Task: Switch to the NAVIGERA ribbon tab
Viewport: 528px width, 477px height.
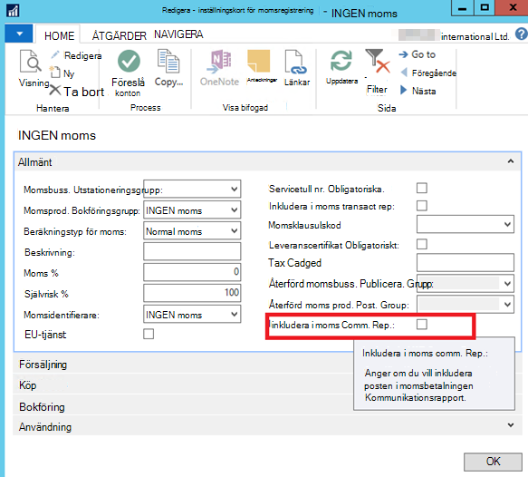Action: tap(178, 34)
